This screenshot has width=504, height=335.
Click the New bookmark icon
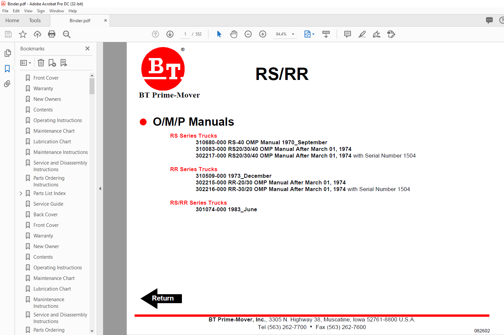point(52,63)
